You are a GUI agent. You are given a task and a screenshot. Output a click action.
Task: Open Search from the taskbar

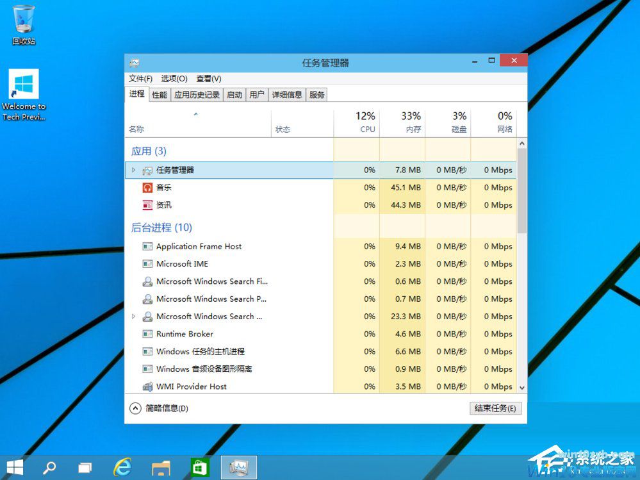[51, 467]
